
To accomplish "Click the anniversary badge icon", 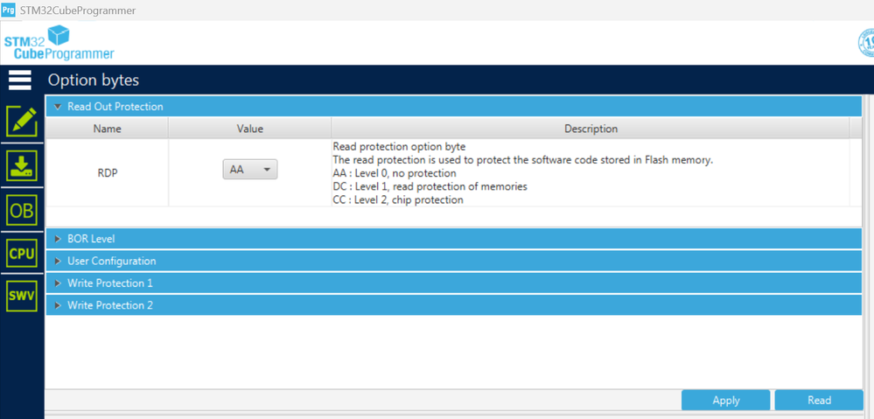I will coord(865,44).
